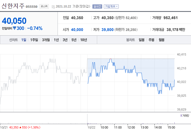Click the change rate -0.74%
The image size is (191, 131).
click(x=35, y=28)
